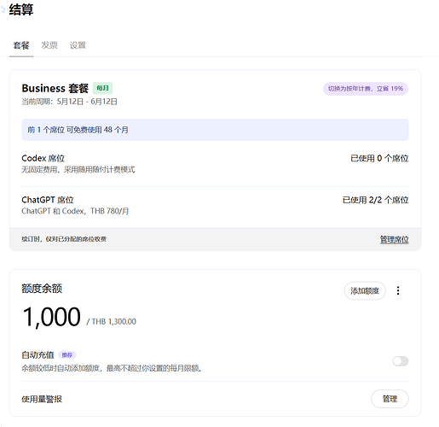Select the Codex 席位 row title

tap(43, 158)
